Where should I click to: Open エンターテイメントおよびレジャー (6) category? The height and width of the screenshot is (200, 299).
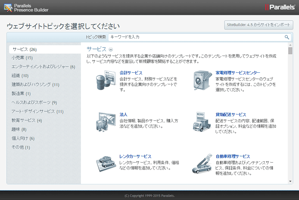44,67
